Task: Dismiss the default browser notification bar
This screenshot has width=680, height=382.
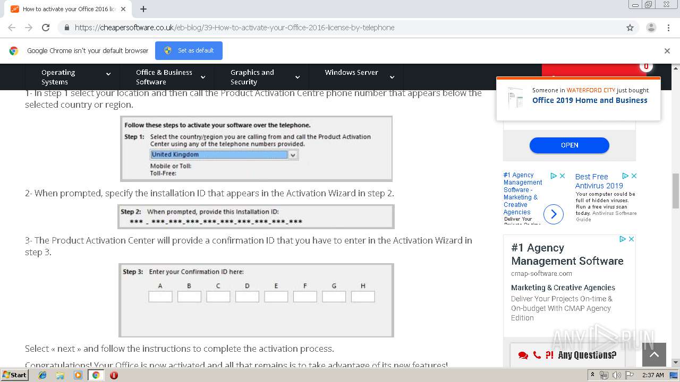Action: tap(667, 51)
